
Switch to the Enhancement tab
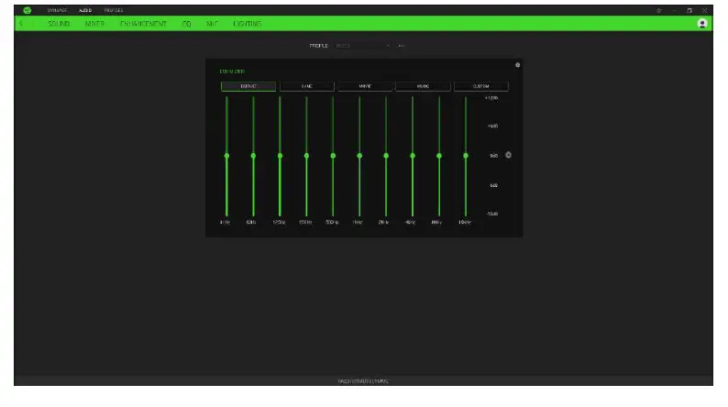143,24
